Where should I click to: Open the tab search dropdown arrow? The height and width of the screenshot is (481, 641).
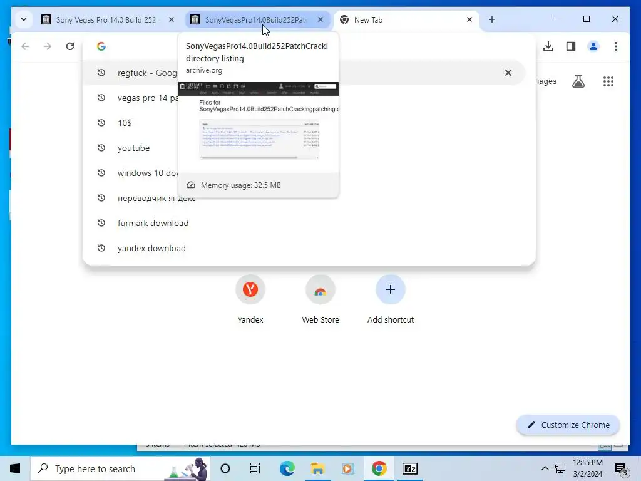(x=24, y=19)
